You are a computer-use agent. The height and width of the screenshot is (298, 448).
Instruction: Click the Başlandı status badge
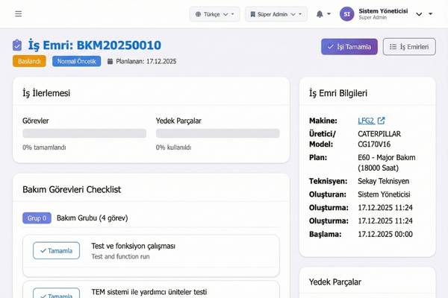coord(29,61)
